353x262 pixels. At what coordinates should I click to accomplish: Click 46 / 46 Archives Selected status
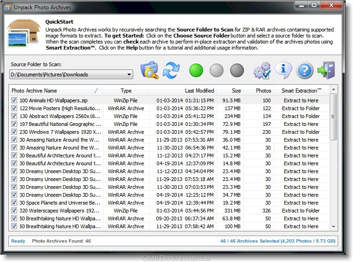(x=278, y=241)
